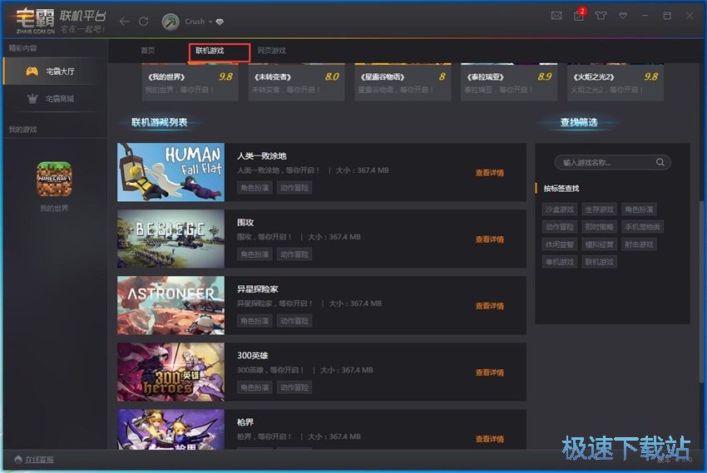Click the 300 heroes thumbnail
Screen dimensions: 707x473
171,372
